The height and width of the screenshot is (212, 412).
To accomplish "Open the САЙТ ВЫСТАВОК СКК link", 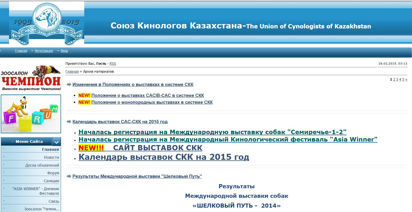I will pos(158,148).
